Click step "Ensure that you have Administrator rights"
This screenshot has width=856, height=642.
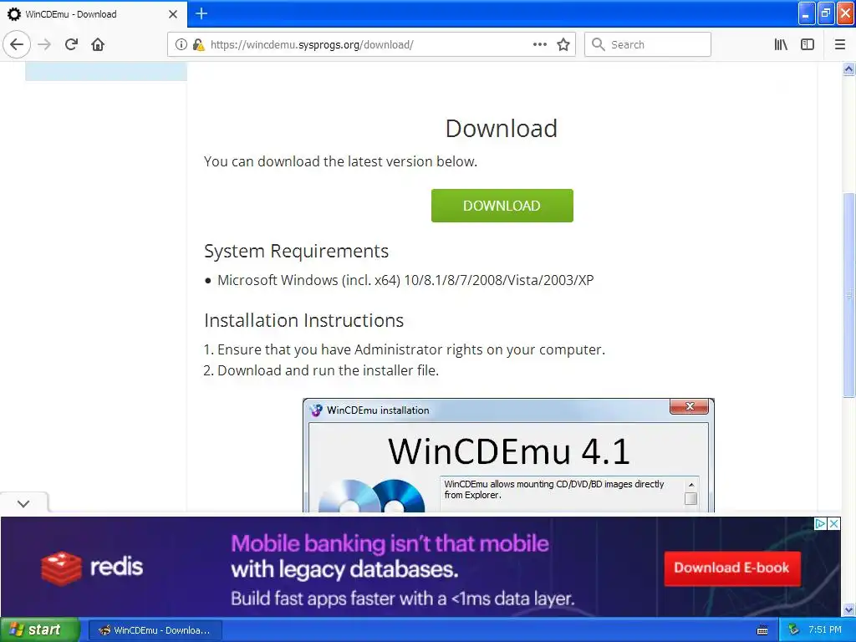(x=410, y=349)
